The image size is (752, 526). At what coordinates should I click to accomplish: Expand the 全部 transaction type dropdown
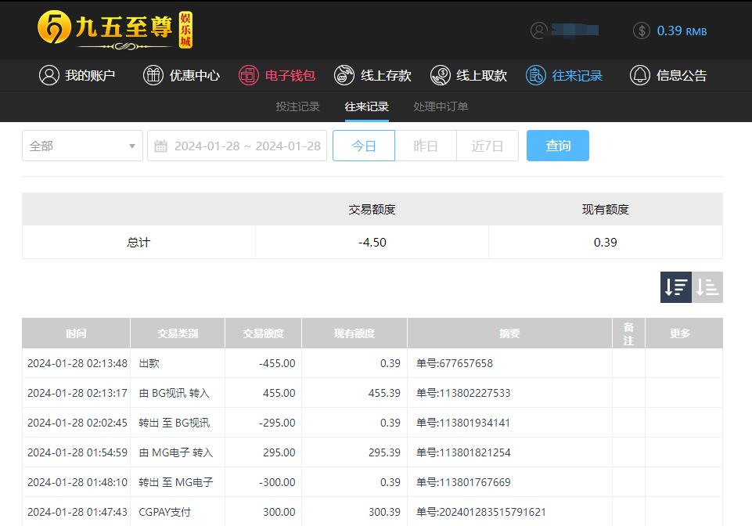pos(82,146)
